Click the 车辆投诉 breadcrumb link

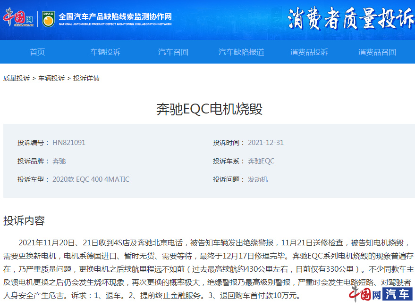51,78
